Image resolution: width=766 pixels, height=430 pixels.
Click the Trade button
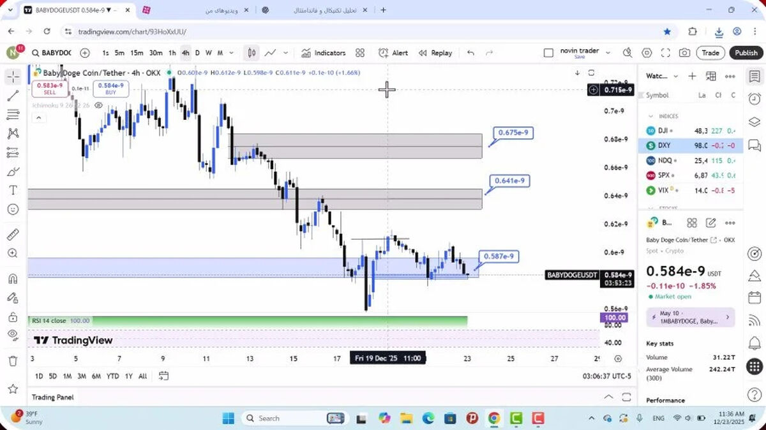coord(710,53)
